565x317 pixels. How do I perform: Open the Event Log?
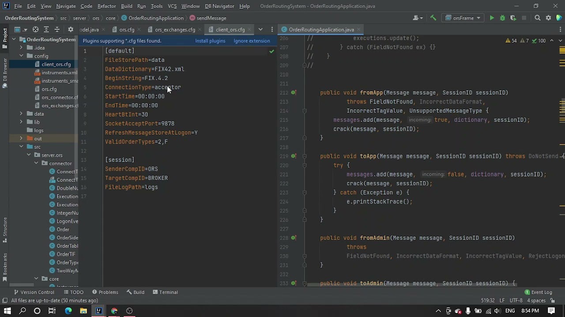[x=538, y=292]
